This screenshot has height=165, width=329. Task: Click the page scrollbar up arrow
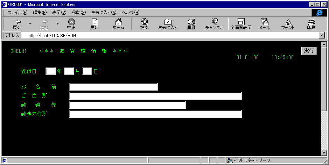324,44
